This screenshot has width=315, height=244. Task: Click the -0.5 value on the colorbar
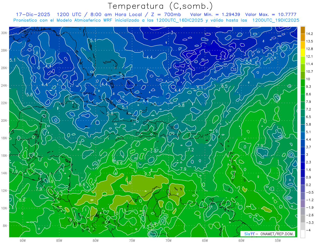click(x=309, y=192)
